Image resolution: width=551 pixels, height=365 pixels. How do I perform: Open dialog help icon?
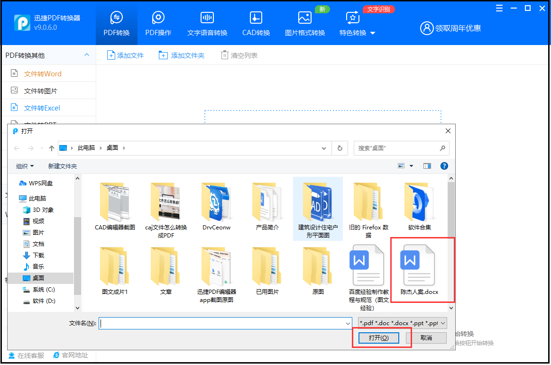(x=444, y=166)
